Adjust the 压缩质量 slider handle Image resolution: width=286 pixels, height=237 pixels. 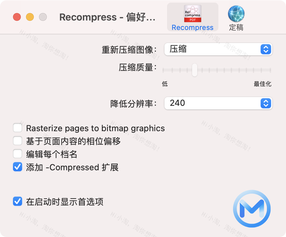click(194, 70)
